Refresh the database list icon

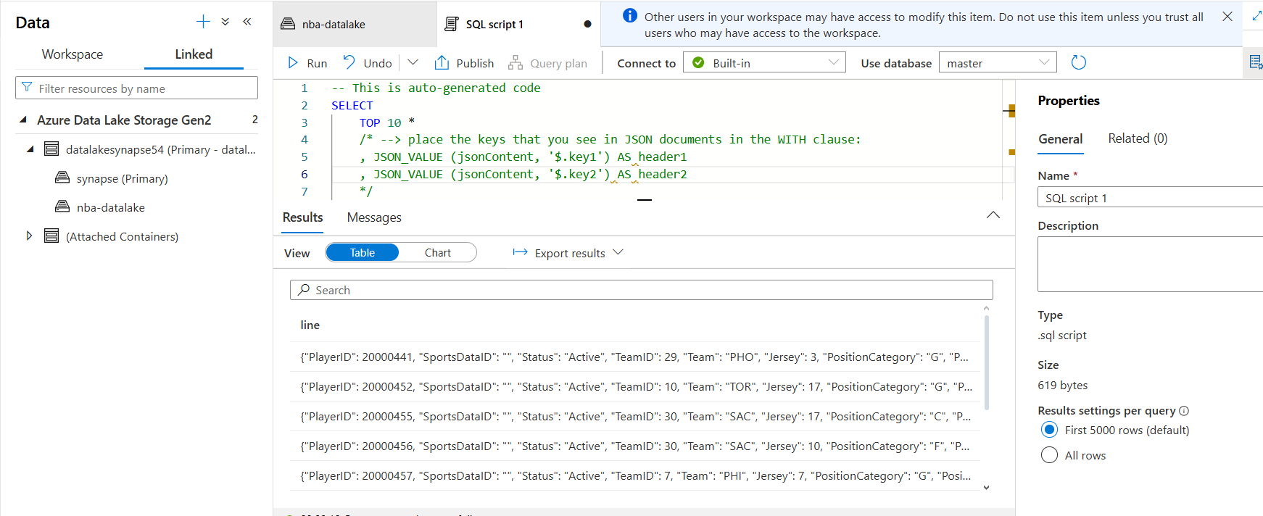tap(1079, 62)
